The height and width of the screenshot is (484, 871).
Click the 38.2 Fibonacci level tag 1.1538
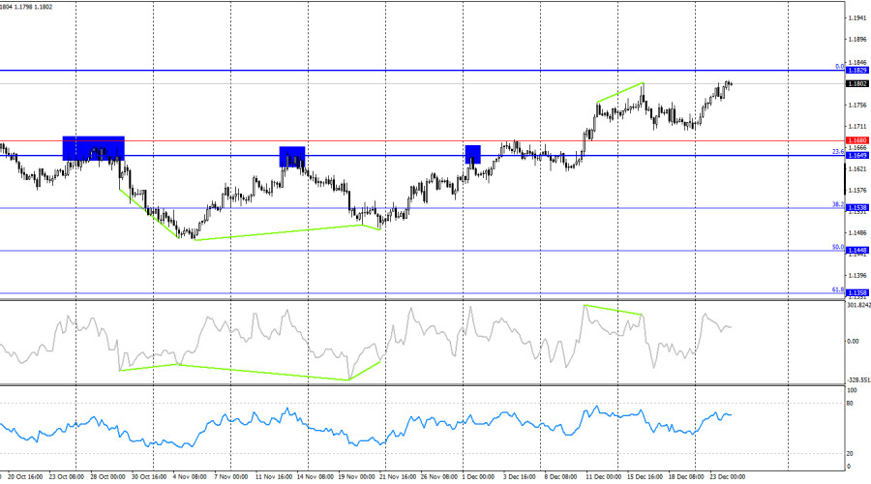click(x=856, y=208)
